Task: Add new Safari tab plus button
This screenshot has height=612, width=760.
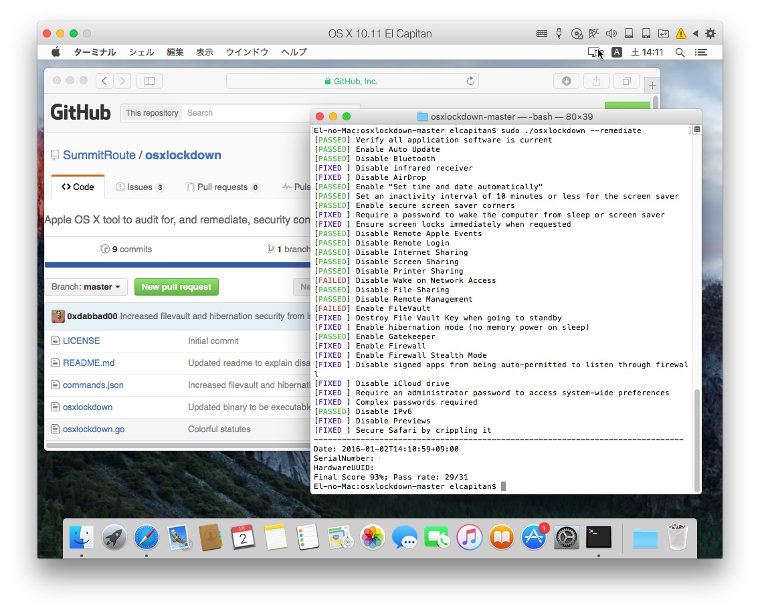Action: tap(652, 86)
